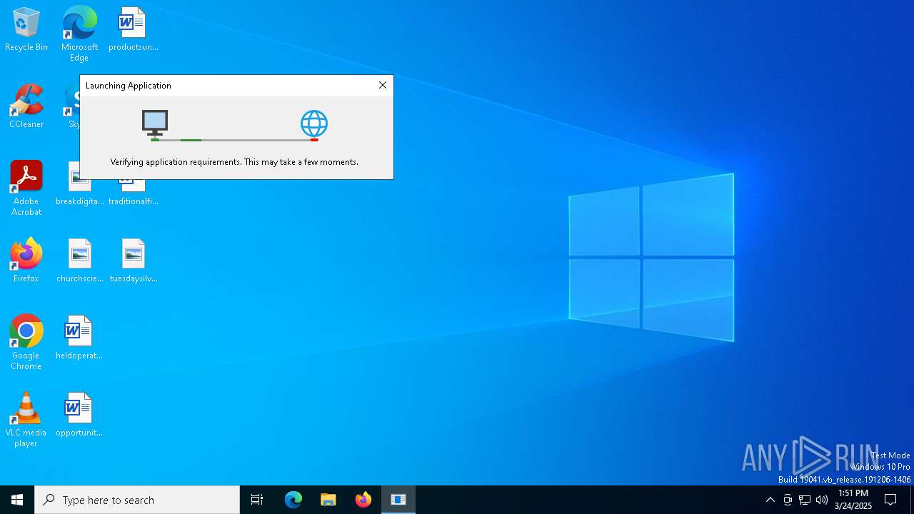Launch Firefox from the taskbar
The image size is (914, 514).
coord(363,500)
